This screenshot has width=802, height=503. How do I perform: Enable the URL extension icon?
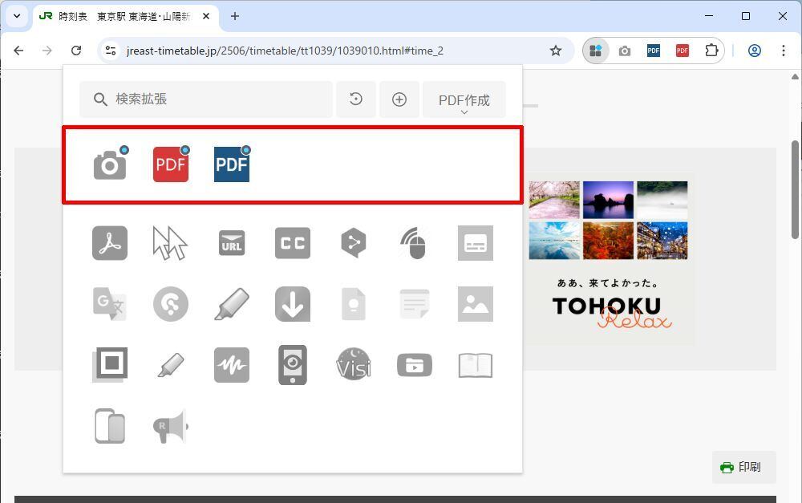[x=232, y=243]
